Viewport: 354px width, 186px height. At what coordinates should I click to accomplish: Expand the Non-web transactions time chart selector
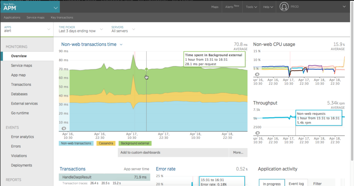click(x=121, y=45)
